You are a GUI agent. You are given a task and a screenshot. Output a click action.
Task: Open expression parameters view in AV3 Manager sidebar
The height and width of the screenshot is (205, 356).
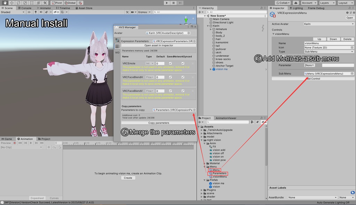pos(117,46)
